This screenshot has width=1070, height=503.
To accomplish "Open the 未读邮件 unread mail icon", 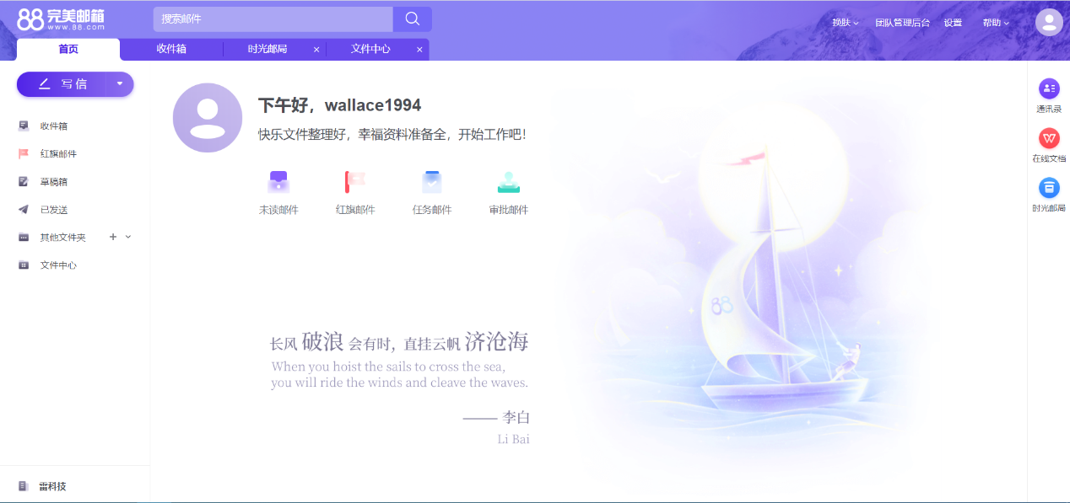I will [278, 182].
